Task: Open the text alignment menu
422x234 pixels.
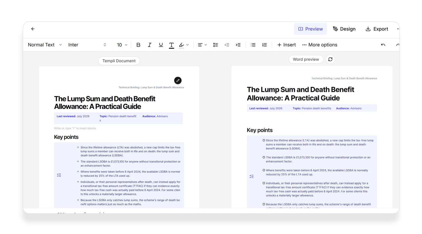Action: tap(200, 45)
